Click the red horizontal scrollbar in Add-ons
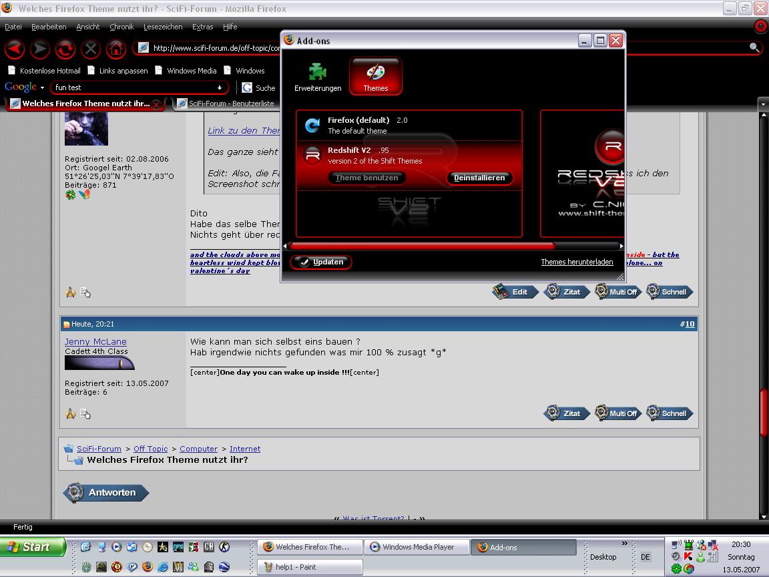The height and width of the screenshot is (577, 769). 421,246
